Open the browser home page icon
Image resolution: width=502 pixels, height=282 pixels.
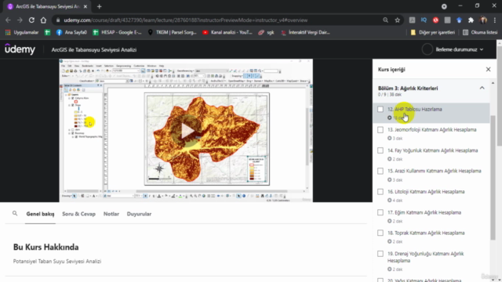pos(43,20)
